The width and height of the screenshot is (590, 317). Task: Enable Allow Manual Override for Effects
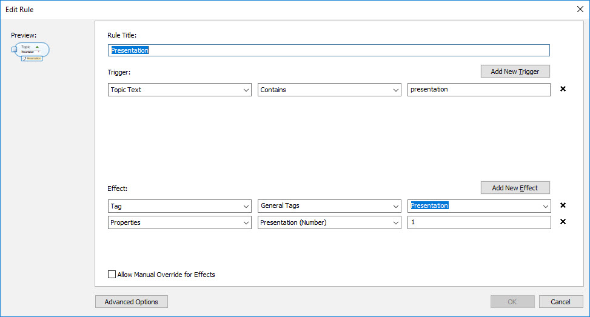point(112,275)
